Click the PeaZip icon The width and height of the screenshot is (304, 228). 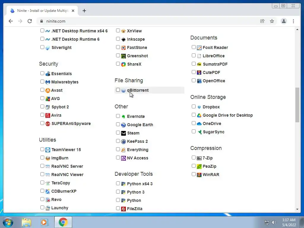click(199, 166)
